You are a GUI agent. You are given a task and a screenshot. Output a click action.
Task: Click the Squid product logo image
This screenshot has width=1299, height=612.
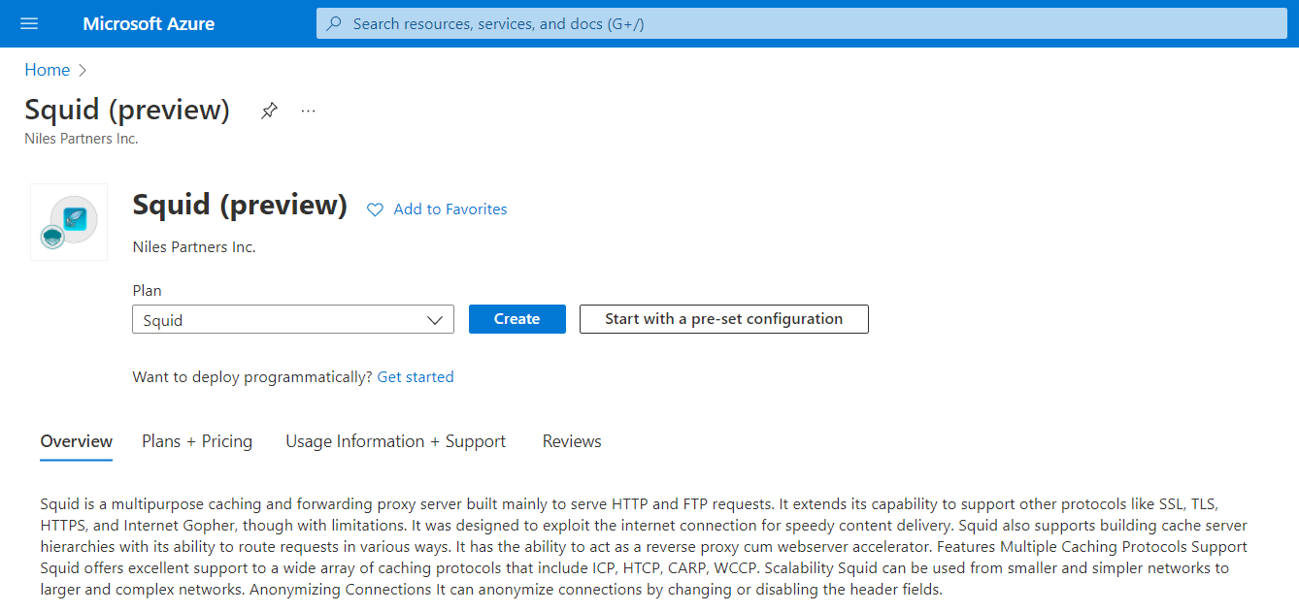pos(68,221)
